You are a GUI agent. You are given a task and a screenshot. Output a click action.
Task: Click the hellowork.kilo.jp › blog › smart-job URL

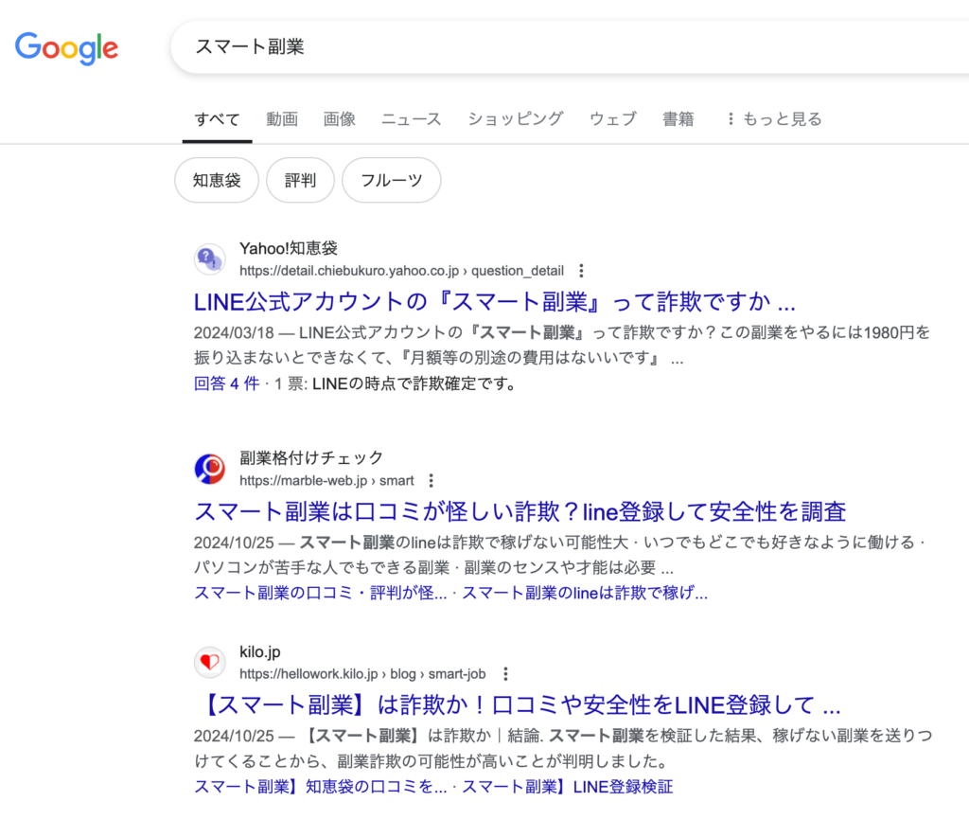click(x=362, y=674)
